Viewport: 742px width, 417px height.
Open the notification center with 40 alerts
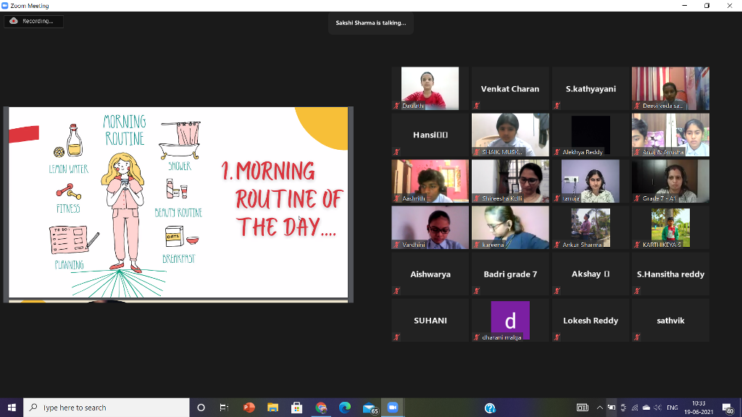(x=728, y=408)
